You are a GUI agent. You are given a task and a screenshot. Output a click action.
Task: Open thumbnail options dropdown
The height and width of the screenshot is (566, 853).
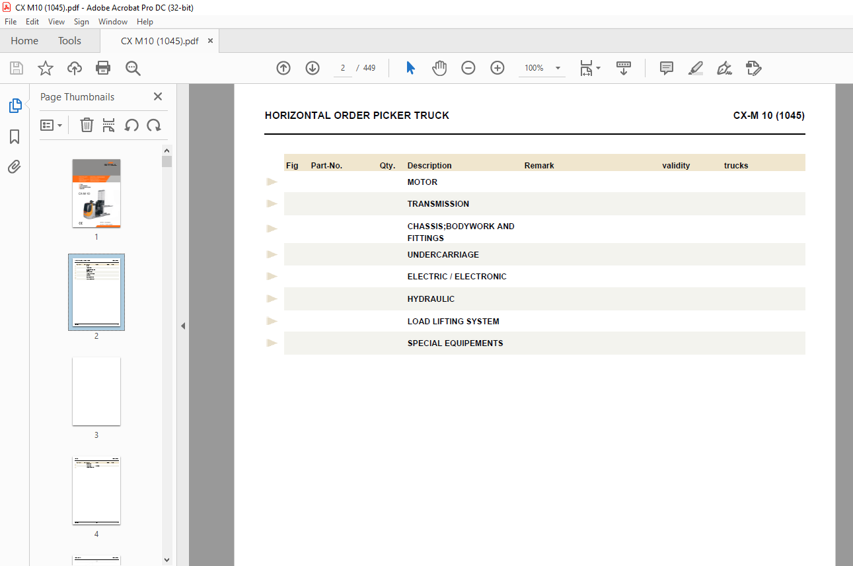(x=52, y=125)
